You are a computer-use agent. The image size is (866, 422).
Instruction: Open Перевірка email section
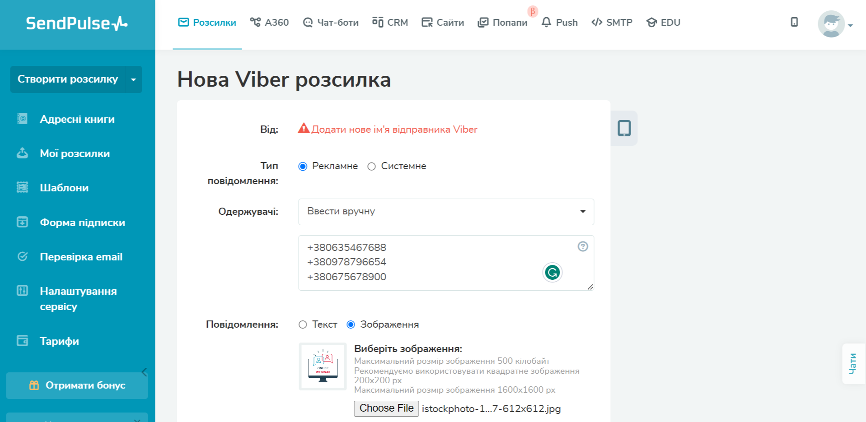tap(81, 257)
